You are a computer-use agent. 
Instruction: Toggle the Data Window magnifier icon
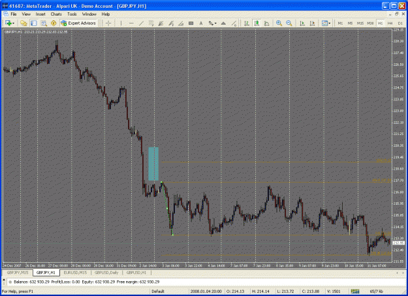coord(44,23)
